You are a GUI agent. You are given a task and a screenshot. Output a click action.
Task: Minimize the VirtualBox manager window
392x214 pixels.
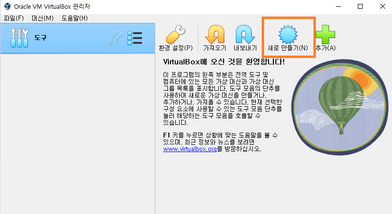338,6
